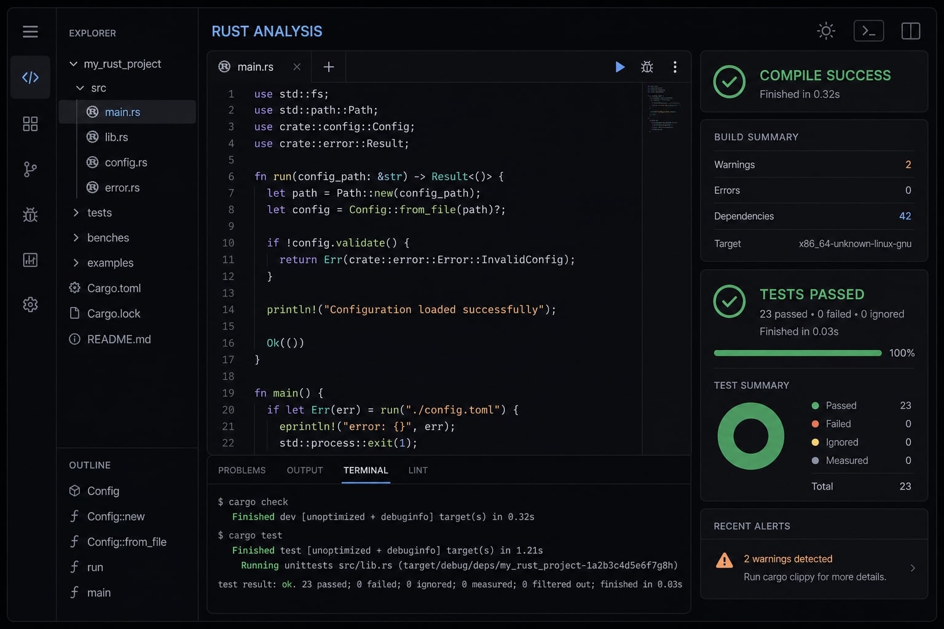Click the dependencies count 42
The image size is (944, 629).
[x=905, y=216]
